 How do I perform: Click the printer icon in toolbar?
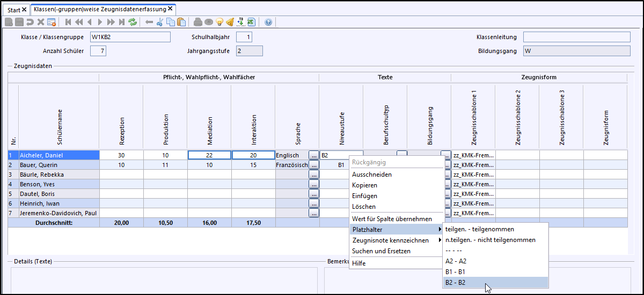click(197, 22)
